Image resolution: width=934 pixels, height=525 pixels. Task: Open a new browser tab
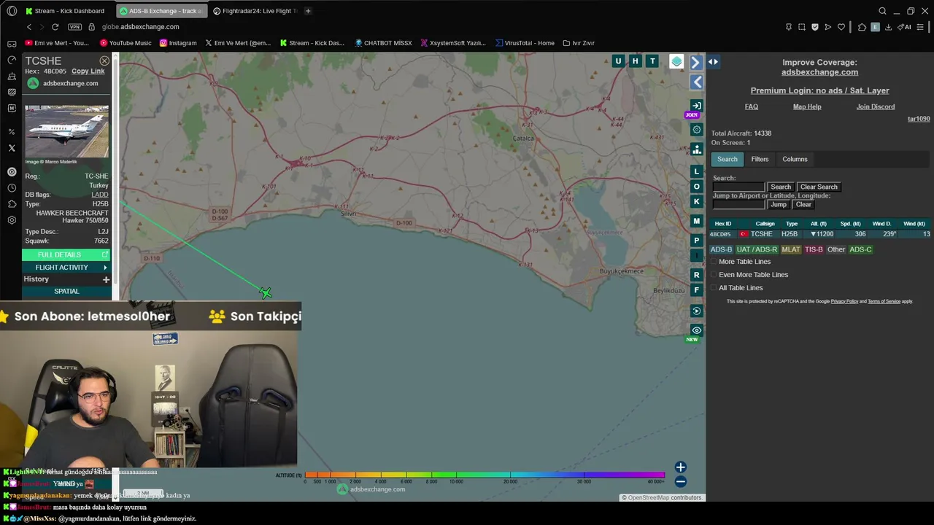308,11
